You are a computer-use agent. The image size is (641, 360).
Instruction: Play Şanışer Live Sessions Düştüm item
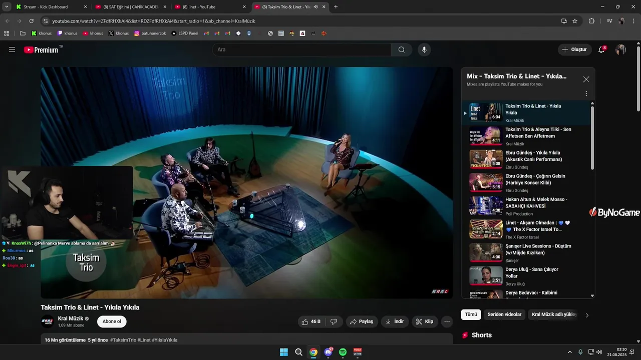(x=525, y=252)
